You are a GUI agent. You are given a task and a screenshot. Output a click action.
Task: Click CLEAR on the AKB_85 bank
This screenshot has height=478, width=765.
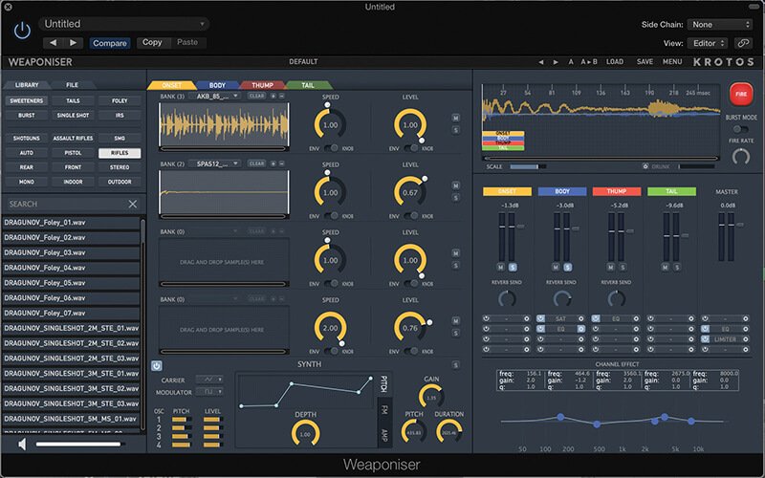tap(256, 97)
